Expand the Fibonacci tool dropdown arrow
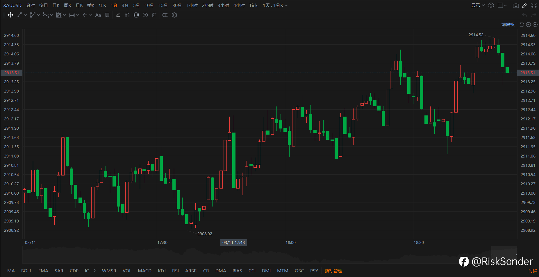 [65, 15]
